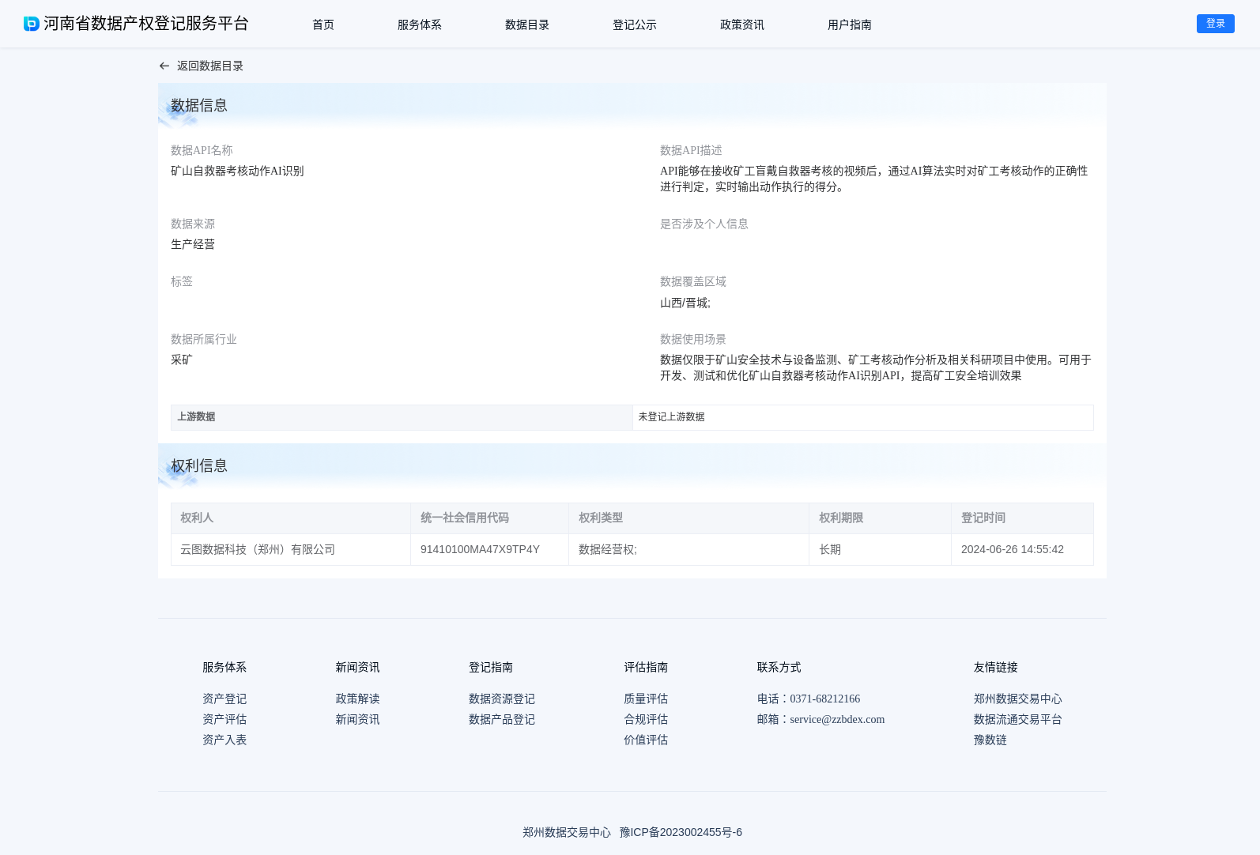
Task: Click industry value 采矿
Action: tap(182, 360)
